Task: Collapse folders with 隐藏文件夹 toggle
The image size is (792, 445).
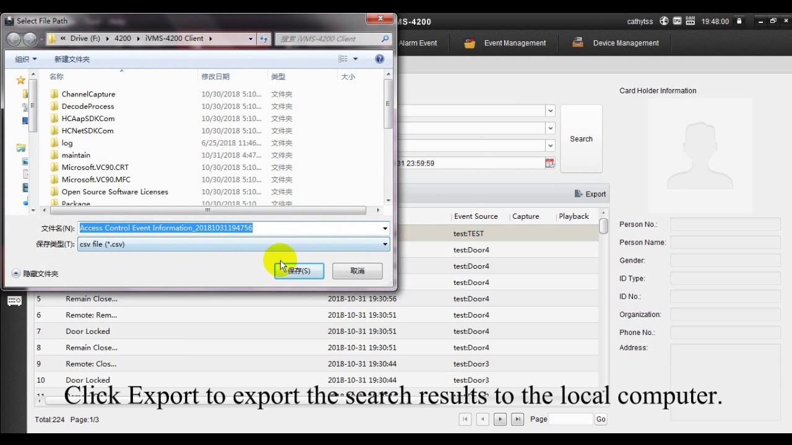Action: 35,273
